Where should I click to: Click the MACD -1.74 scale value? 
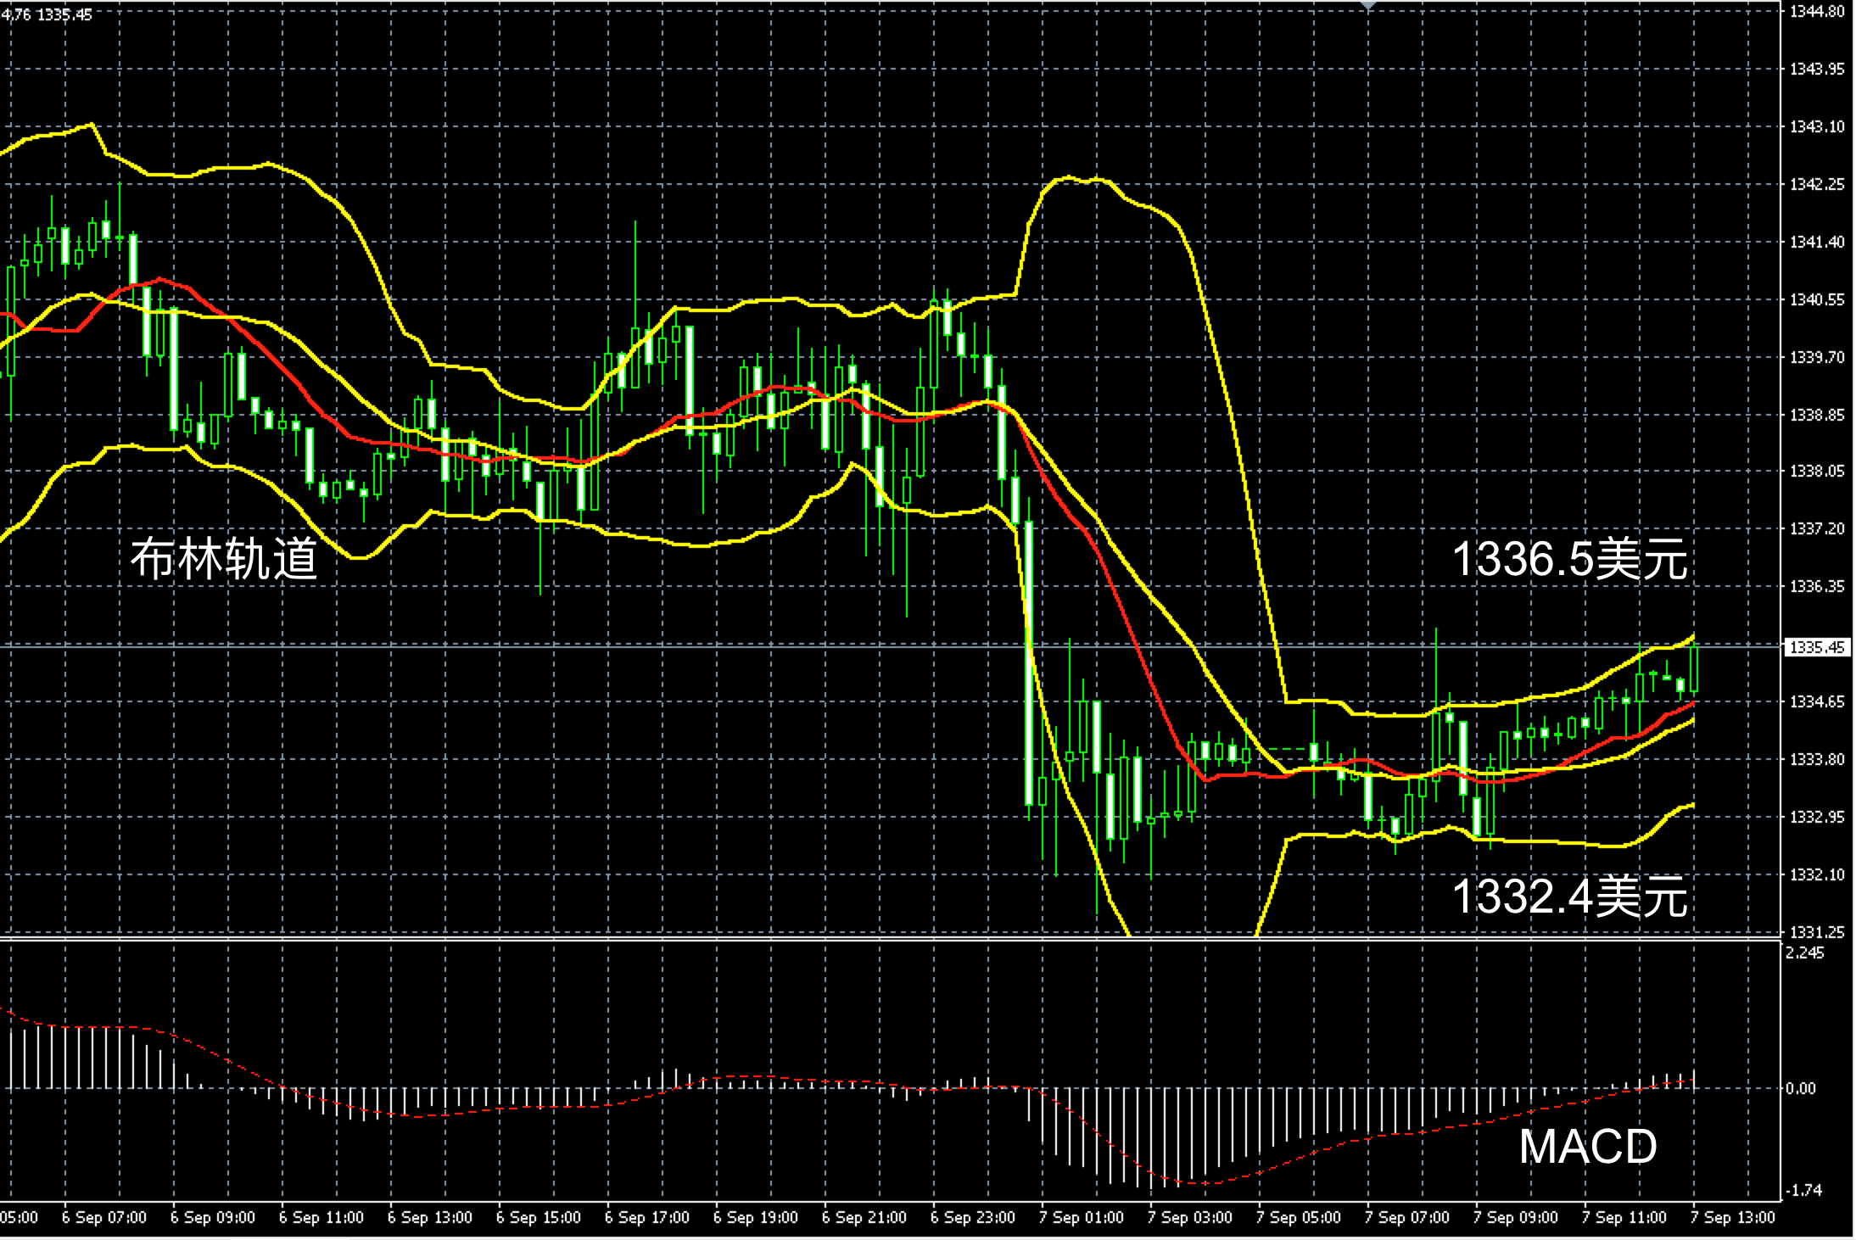click(1803, 1190)
